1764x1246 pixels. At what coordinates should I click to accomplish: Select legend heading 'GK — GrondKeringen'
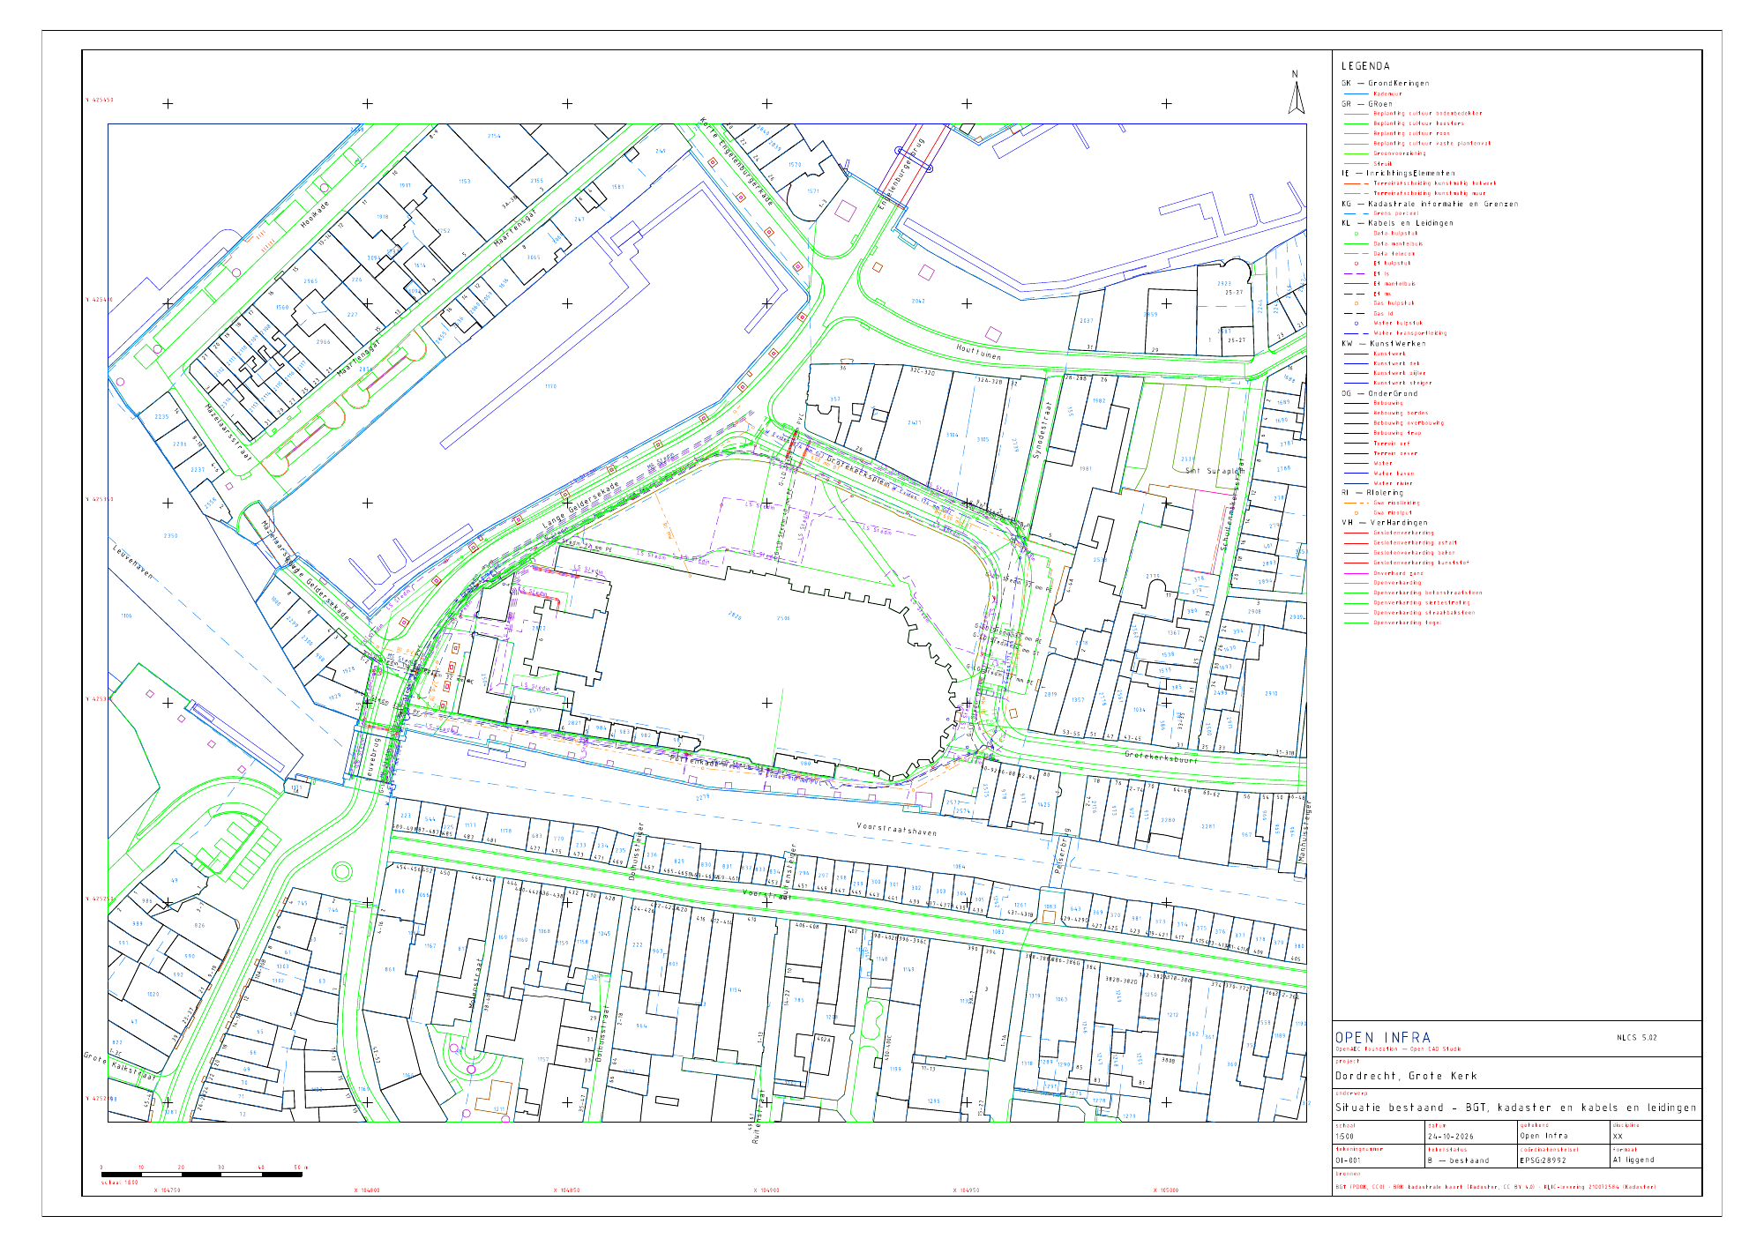pos(1386,84)
